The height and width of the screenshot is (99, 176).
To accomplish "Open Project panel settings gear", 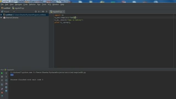I will pos(43,12).
